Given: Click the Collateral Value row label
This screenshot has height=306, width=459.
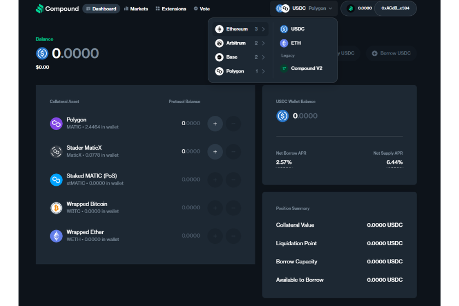Looking at the screenshot, I should (295, 225).
